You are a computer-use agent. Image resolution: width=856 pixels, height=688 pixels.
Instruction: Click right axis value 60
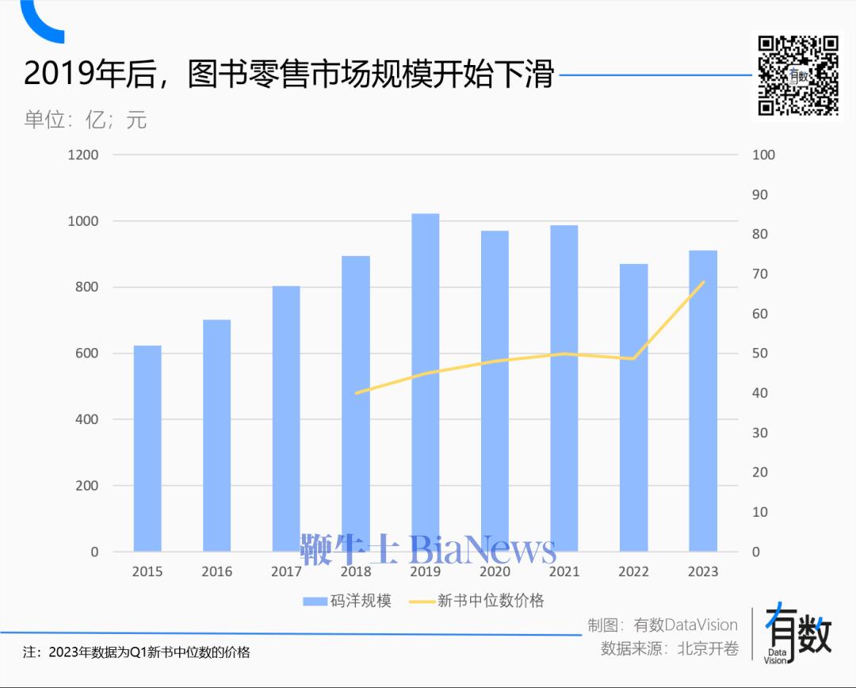pyautogui.click(x=760, y=314)
